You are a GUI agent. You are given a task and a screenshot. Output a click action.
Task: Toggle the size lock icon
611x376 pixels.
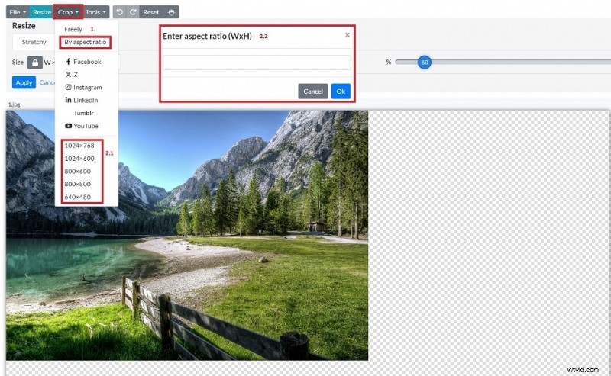click(34, 63)
